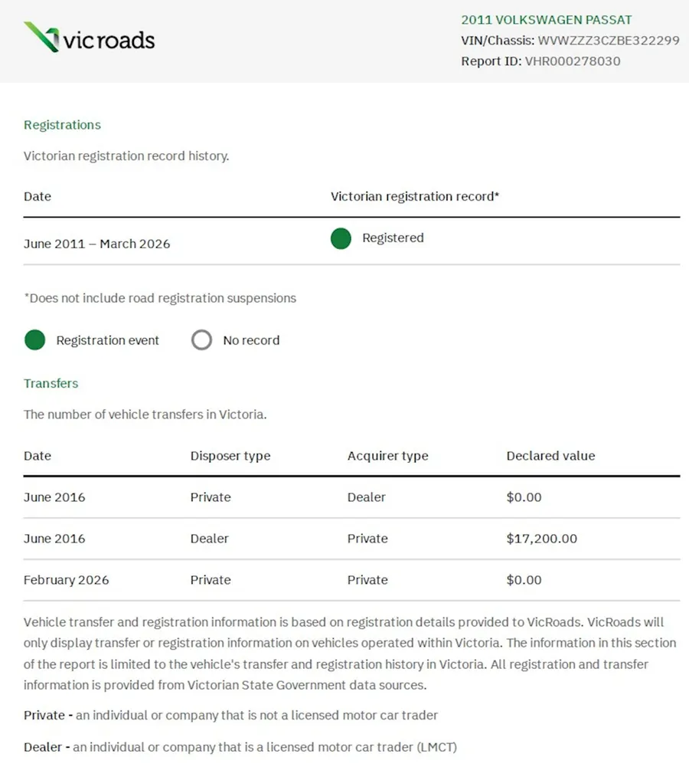Click the June 2011 – March 2026 date range
The image size is (689, 767).
click(x=96, y=244)
